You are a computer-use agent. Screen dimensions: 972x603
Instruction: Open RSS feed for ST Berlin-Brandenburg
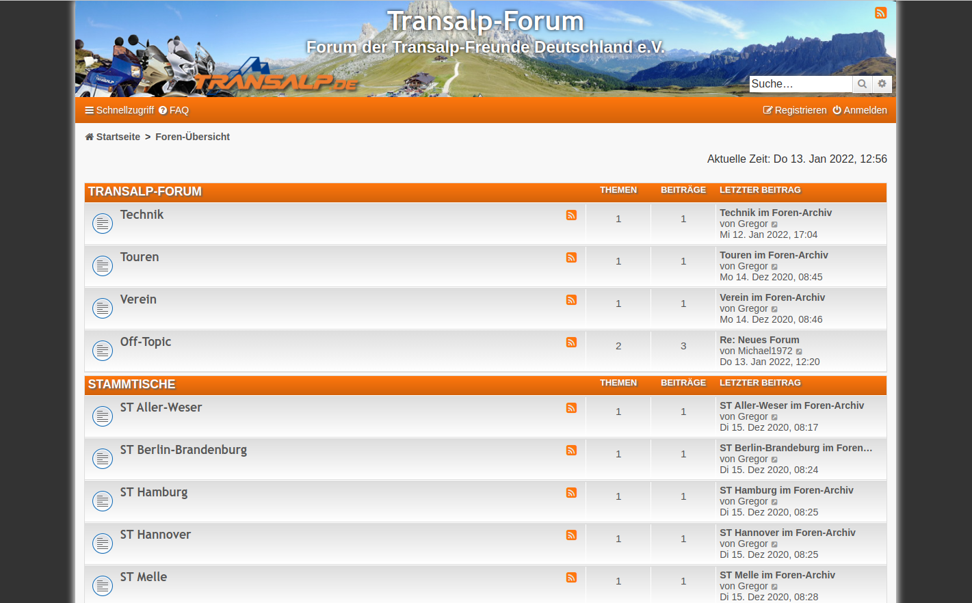tap(571, 451)
